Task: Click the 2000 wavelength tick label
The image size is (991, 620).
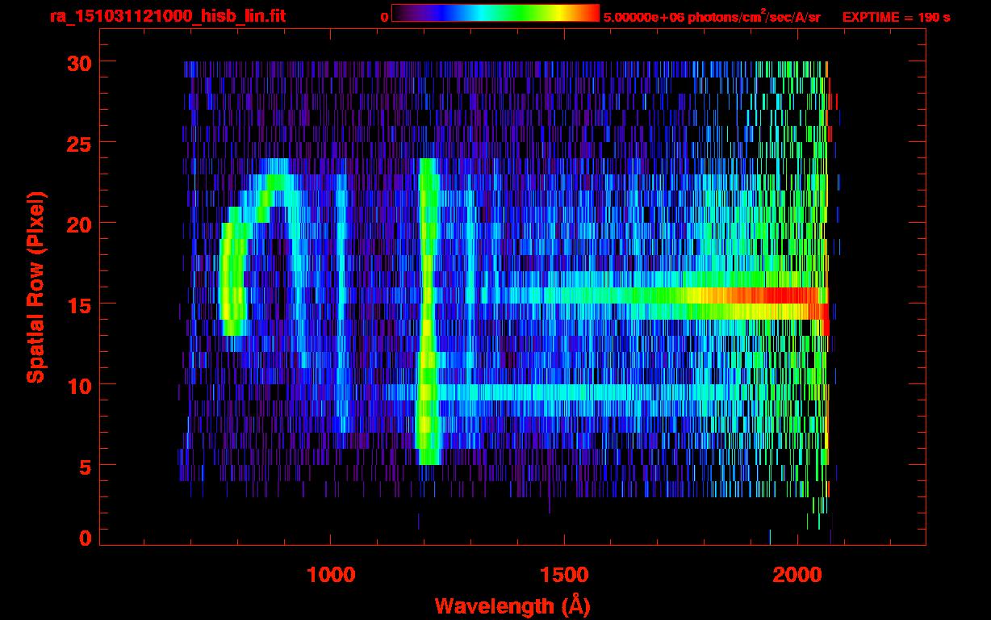Action: point(797,574)
